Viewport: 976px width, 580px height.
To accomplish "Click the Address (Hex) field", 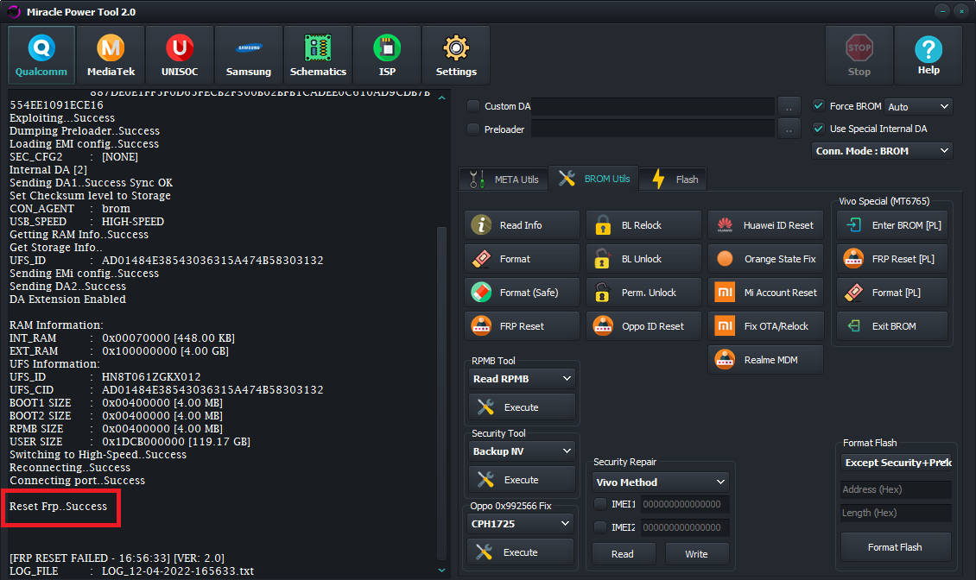I will tap(896, 489).
